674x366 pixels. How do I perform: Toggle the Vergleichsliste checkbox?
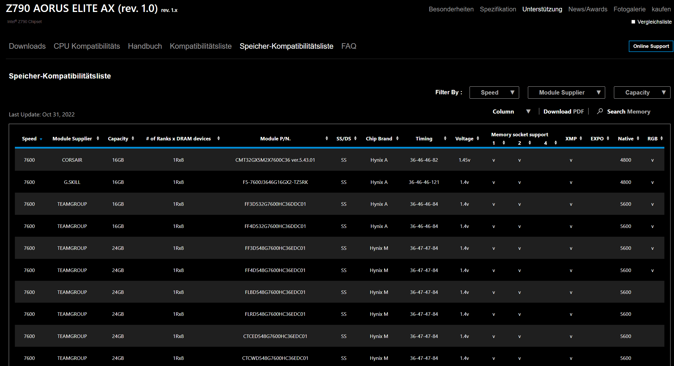[633, 22]
